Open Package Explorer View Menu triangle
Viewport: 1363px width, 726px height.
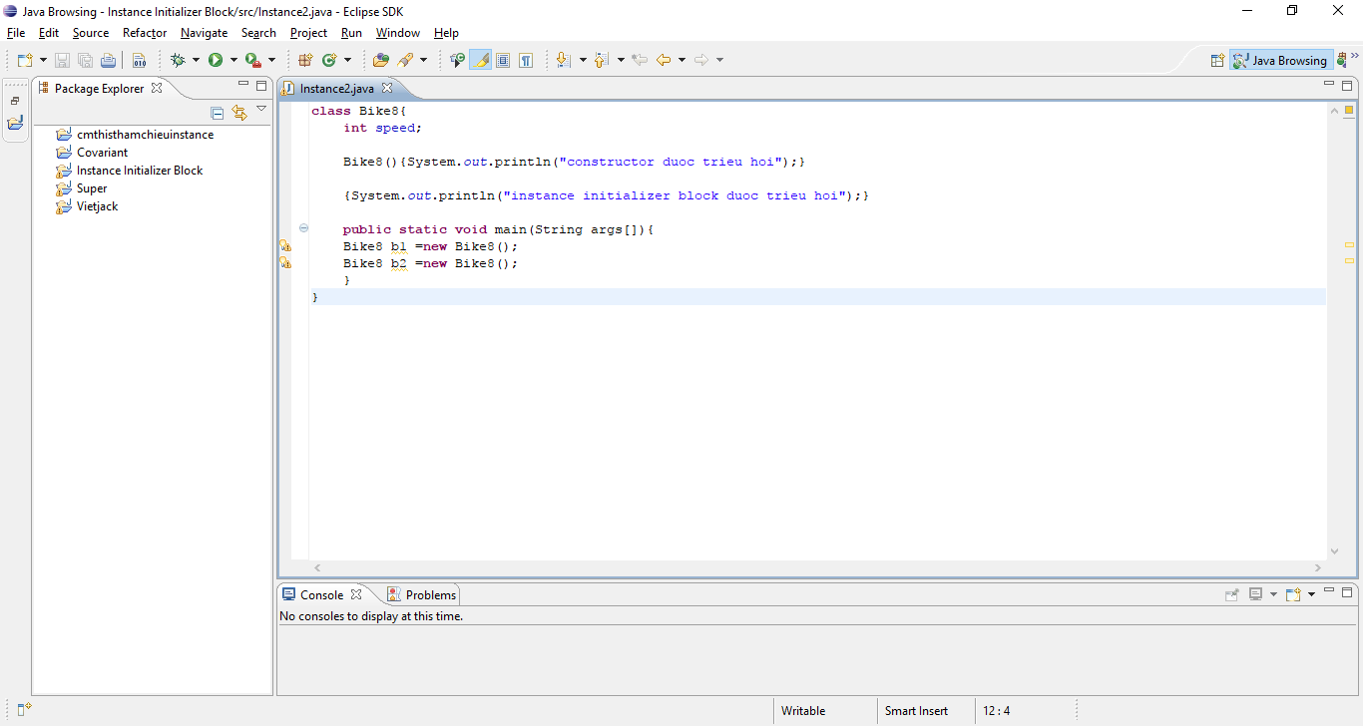pos(261,109)
